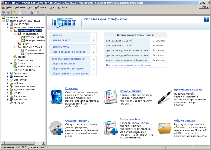Viewport: 211px width, 150px height.
Task: Toggle the console tree pane button
Action: (19, 13)
